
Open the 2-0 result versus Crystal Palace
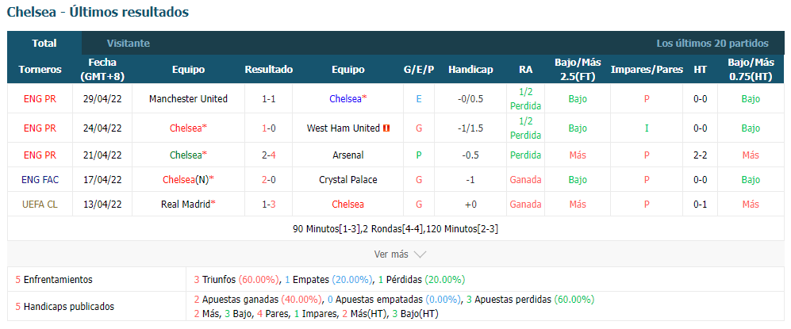[268, 180]
